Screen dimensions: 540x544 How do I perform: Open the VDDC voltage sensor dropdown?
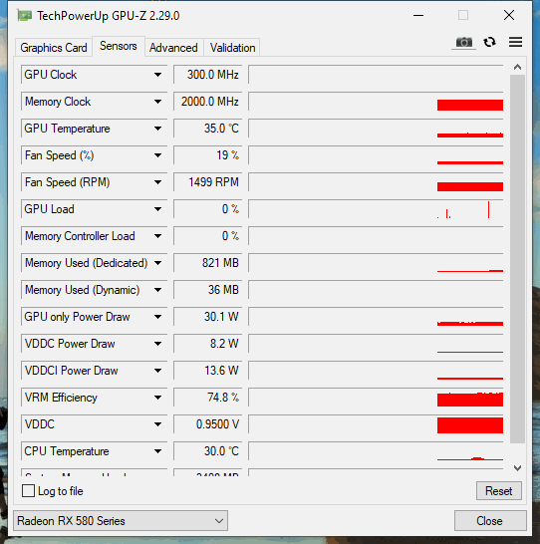(x=157, y=424)
